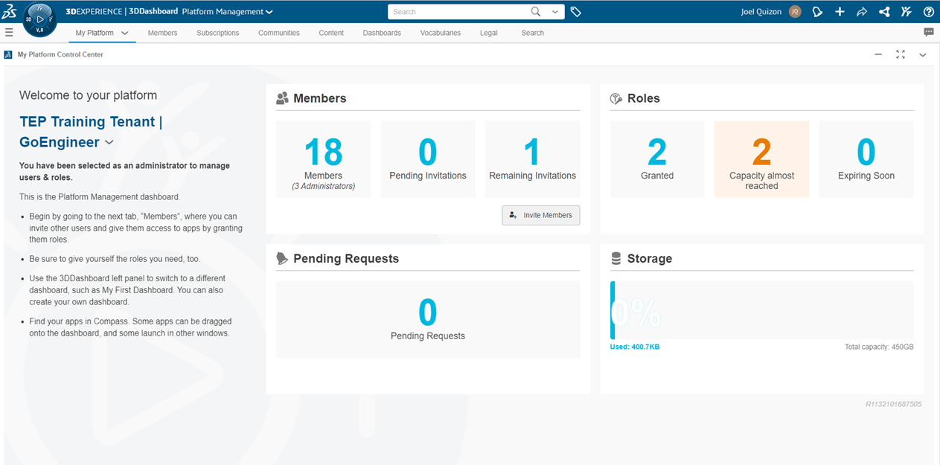Click the storage usage progress bar
This screenshot has width=940, height=465.
(762, 310)
